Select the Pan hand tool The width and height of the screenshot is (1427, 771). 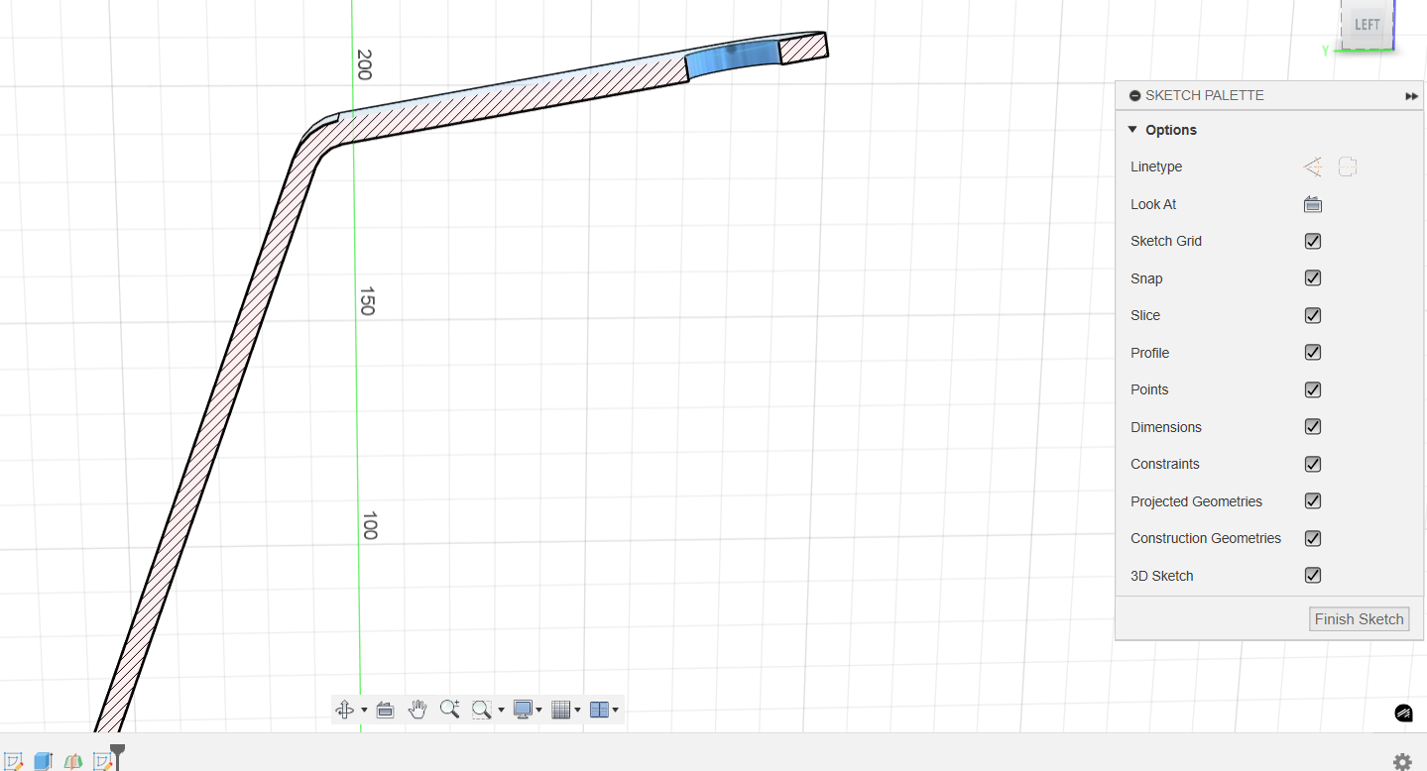(417, 710)
